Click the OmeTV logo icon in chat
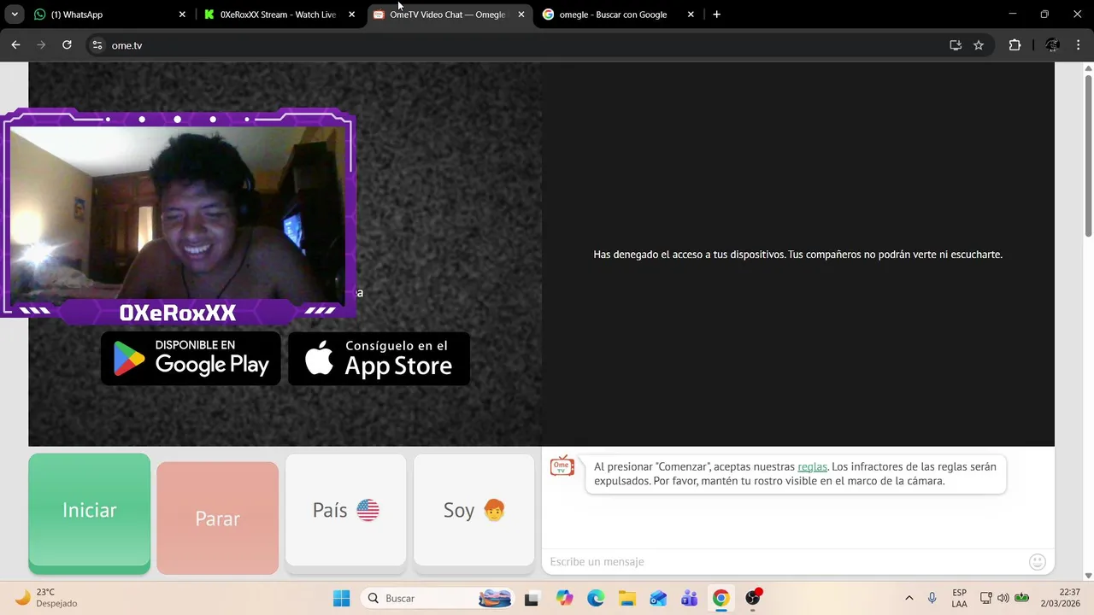 (x=562, y=466)
